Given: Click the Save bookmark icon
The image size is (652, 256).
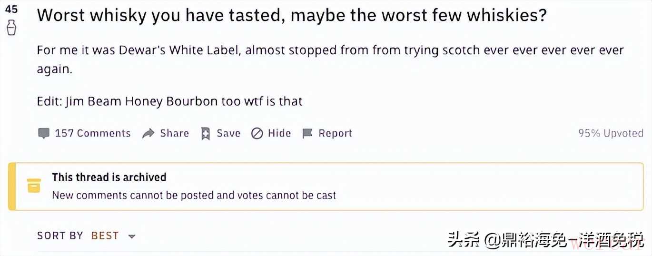Looking at the screenshot, I should 206,133.
